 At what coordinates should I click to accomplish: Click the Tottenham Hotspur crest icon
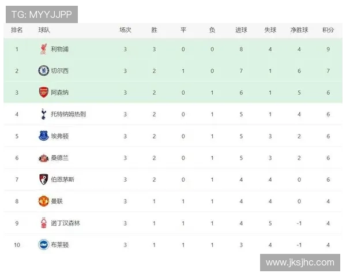pyautogui.click(x=44, y=114)
